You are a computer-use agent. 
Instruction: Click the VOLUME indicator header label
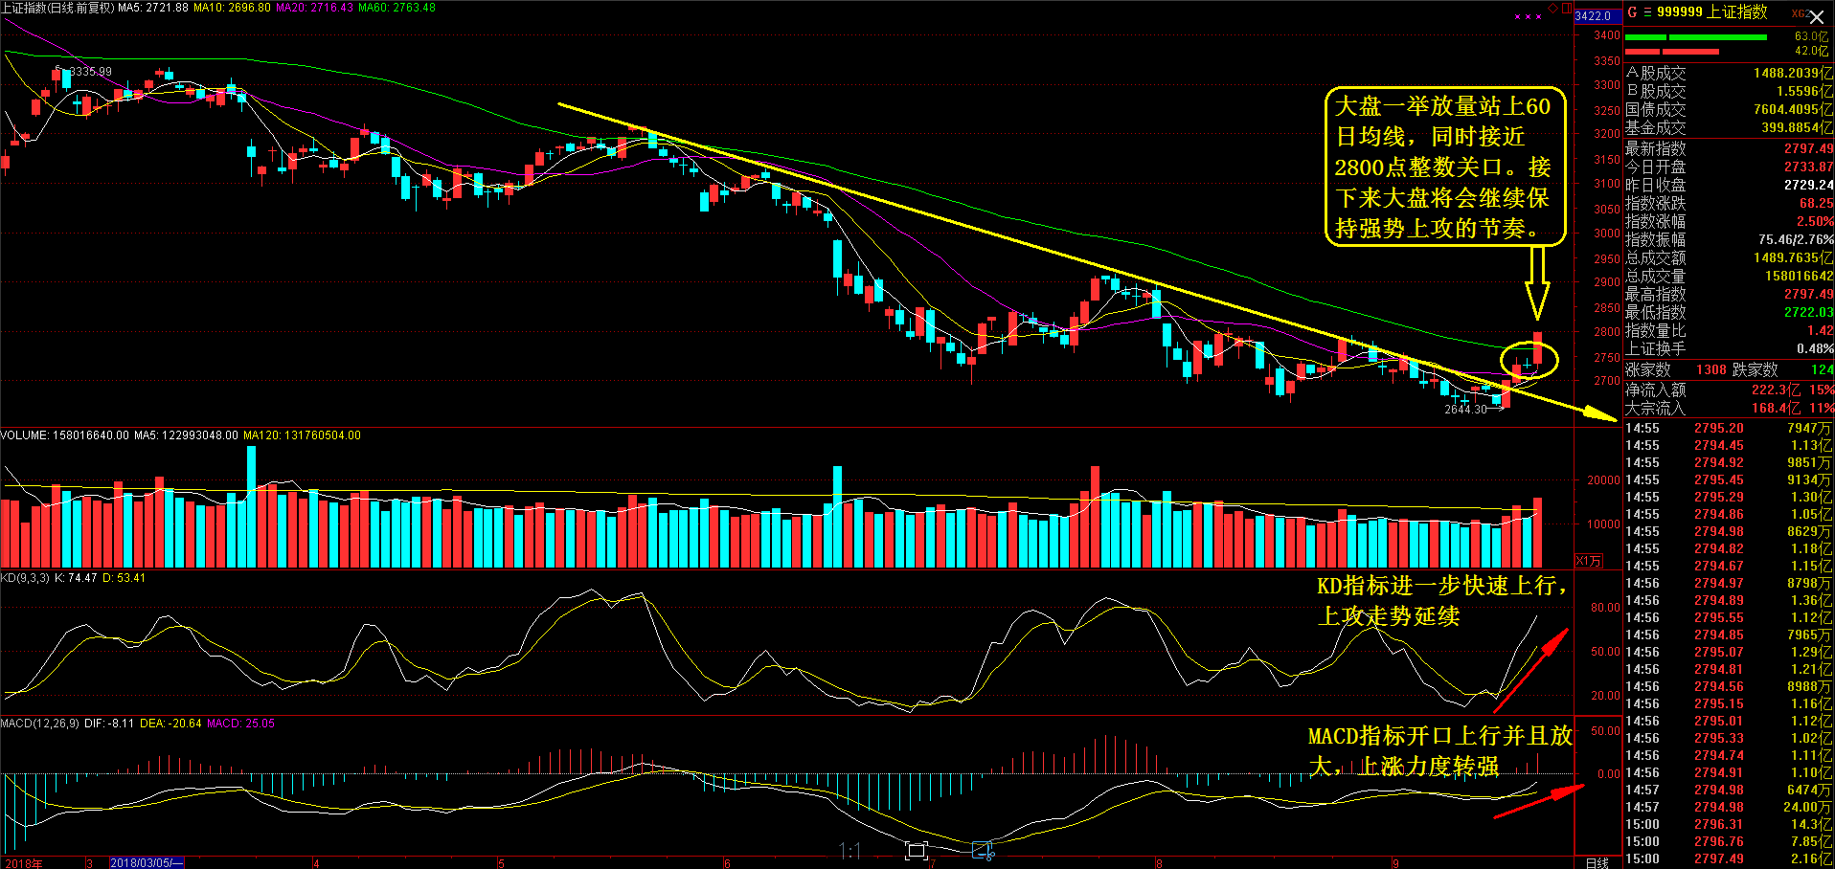pos(24,435)
